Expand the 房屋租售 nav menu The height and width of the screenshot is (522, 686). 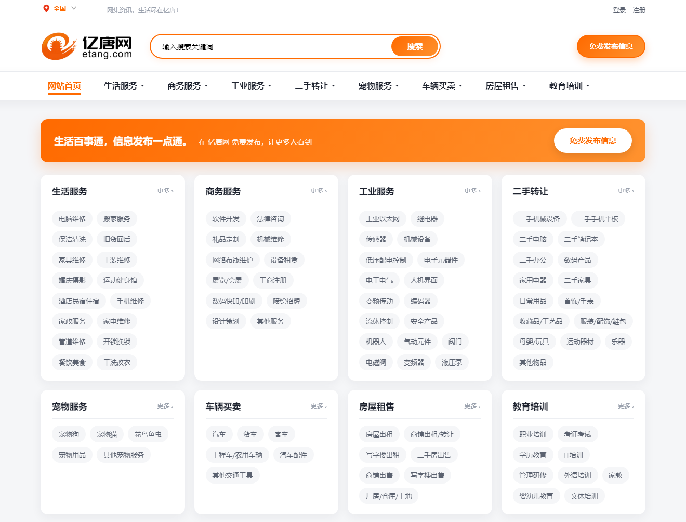[505, 86]
